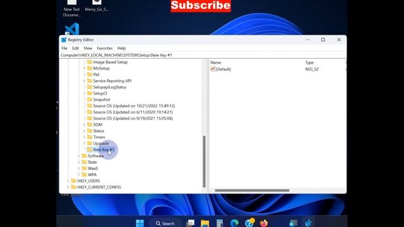Select Source OS updated 10/21/2022 key

[134, 106]
